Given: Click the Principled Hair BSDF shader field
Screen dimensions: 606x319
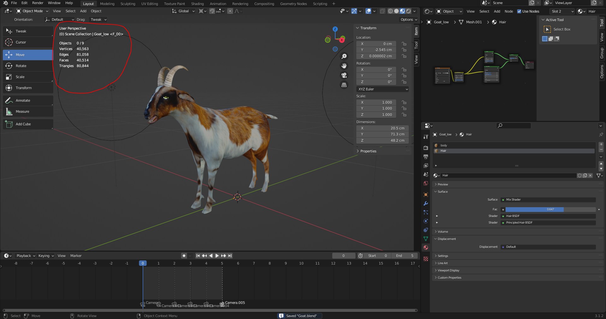Looking at the screenshot, I should (x=548, y=223).
